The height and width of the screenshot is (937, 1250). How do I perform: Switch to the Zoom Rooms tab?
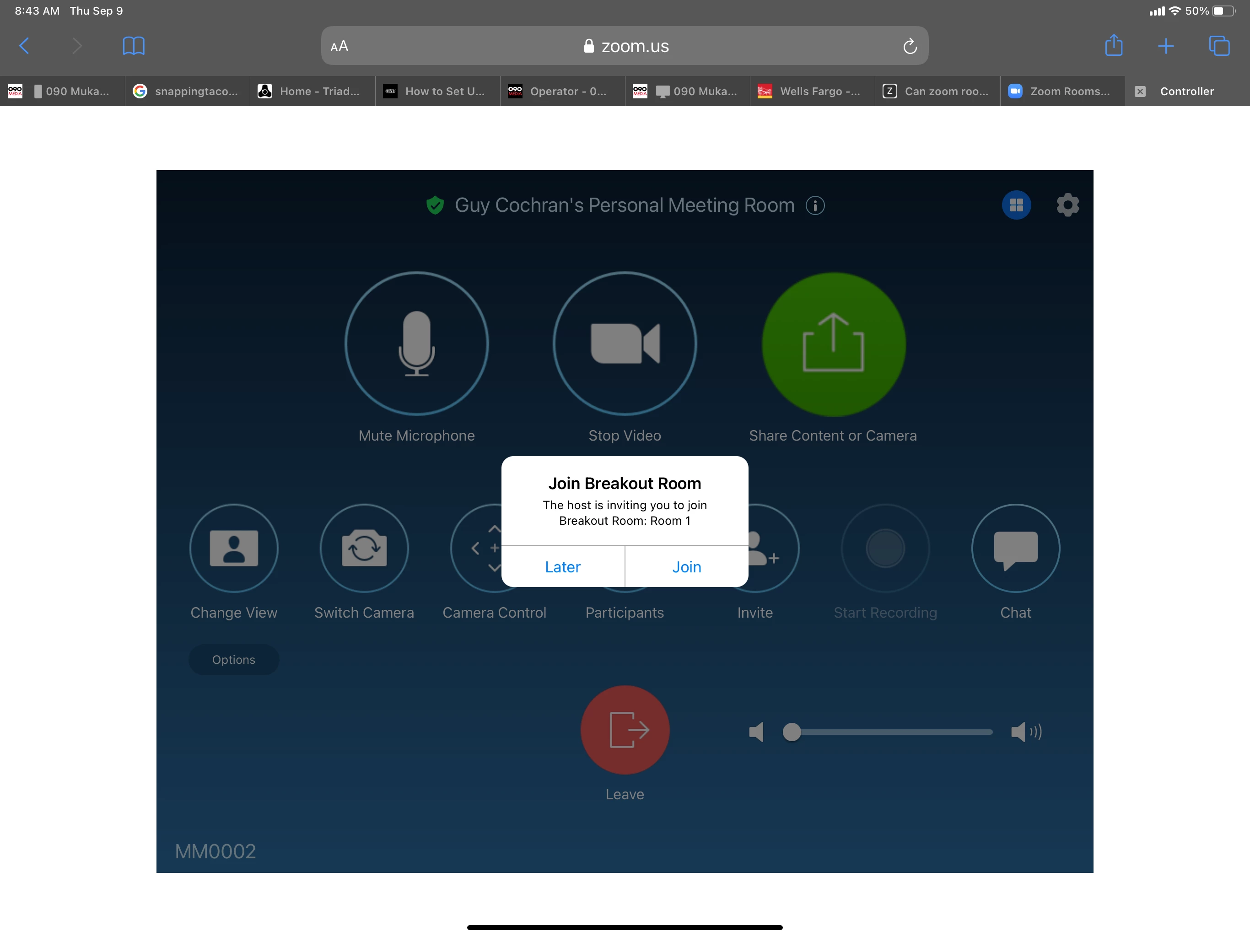click(1062, 91)
